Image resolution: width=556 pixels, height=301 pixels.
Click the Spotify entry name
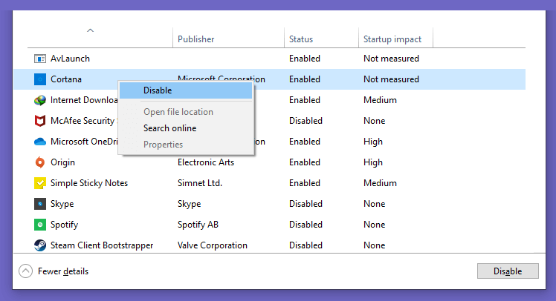64,225
